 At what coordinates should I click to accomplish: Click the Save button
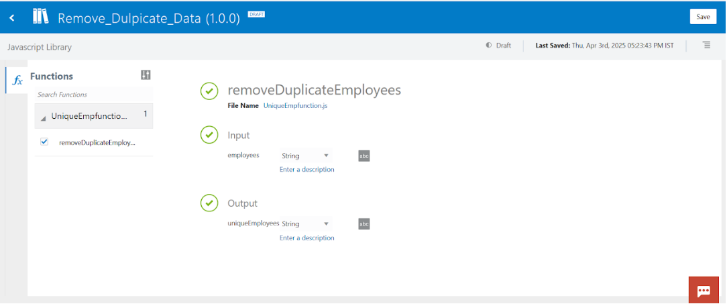pos(703,17)
